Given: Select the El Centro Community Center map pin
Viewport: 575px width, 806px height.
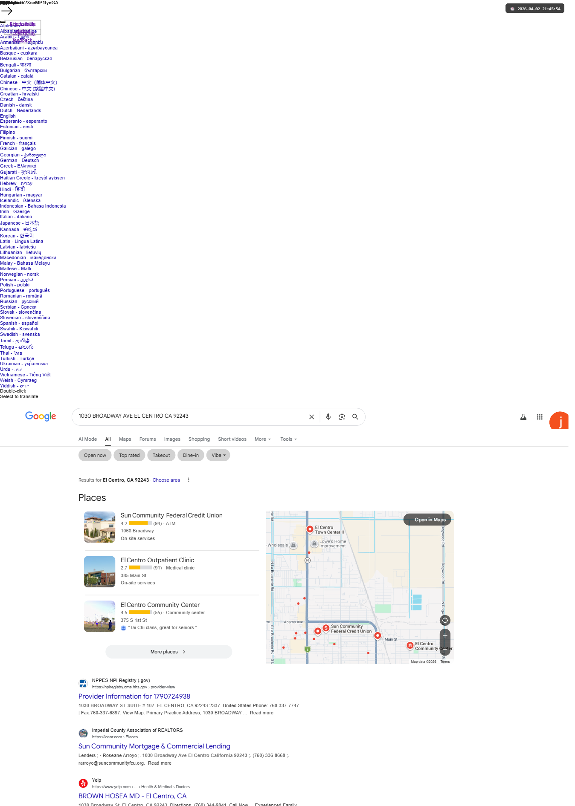Looking at the screenshot, I should click(x=410, y=646).
